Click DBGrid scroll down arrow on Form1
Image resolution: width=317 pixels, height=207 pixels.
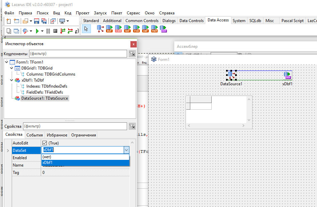coord(249,120)
